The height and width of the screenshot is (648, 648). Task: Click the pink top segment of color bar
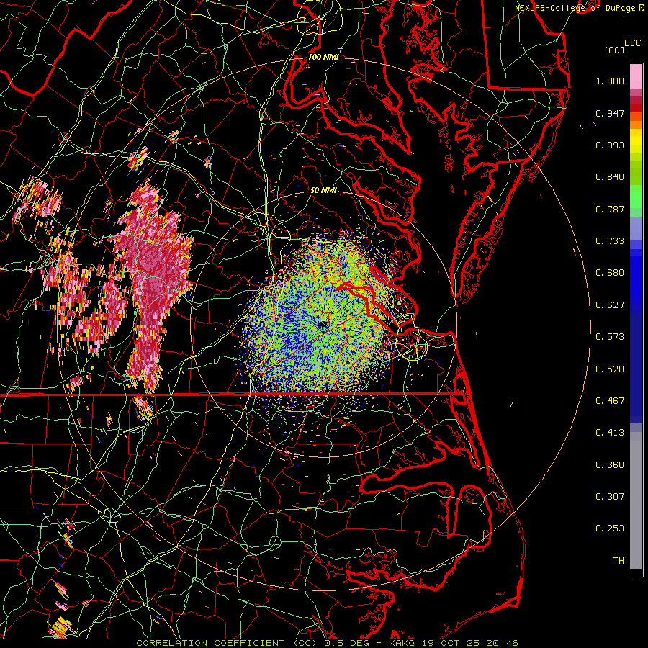pos(636,76)
